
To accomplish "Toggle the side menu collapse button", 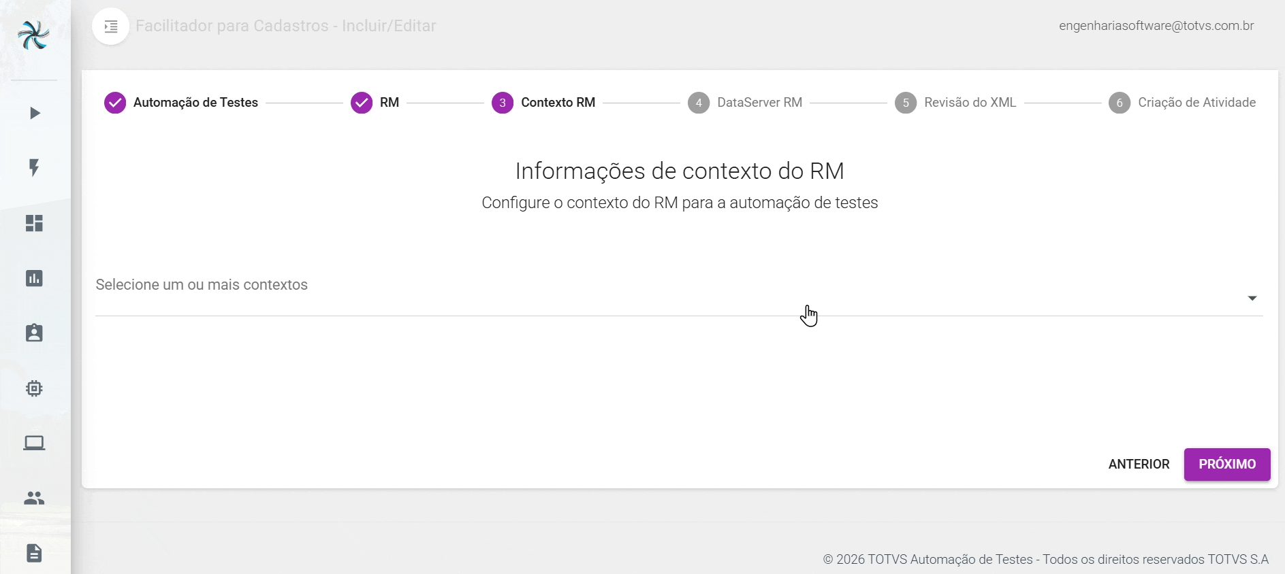I will [x=110, y=27].
